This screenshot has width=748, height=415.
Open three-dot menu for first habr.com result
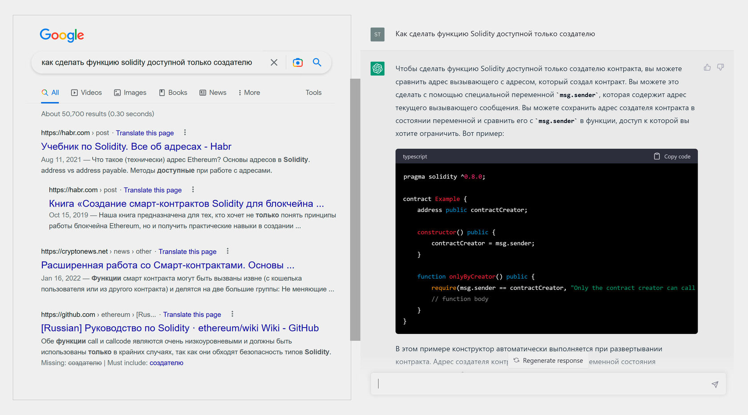tap(185, 133)
